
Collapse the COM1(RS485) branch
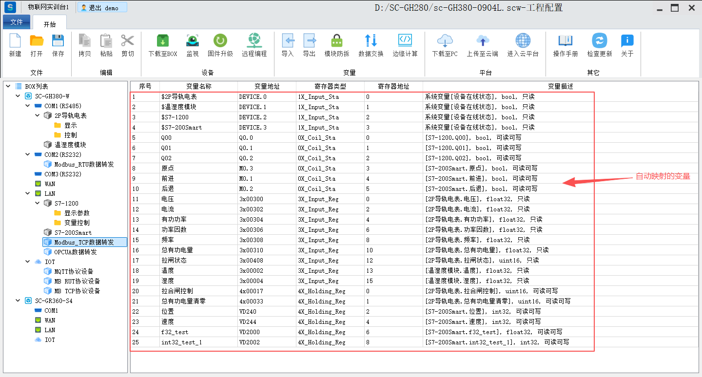point(28,106)
